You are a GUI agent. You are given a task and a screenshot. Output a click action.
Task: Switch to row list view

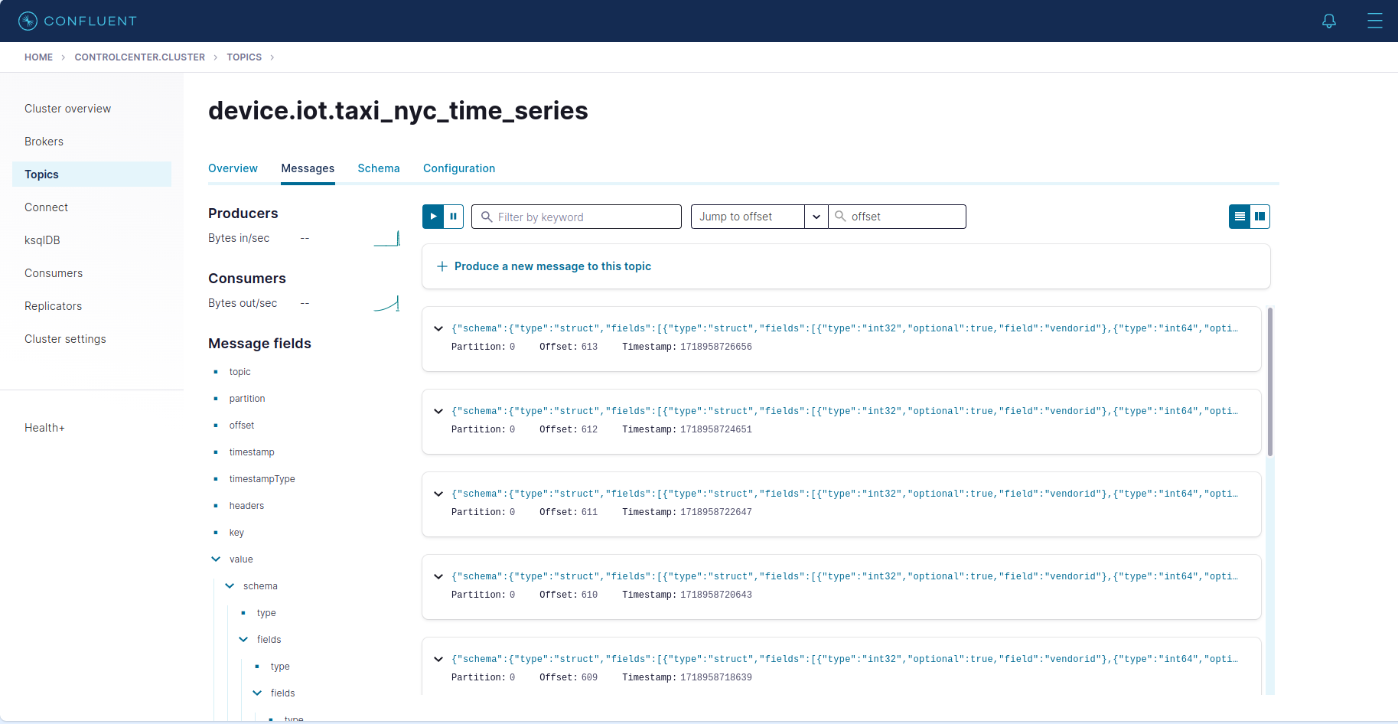click(1240, 217)
